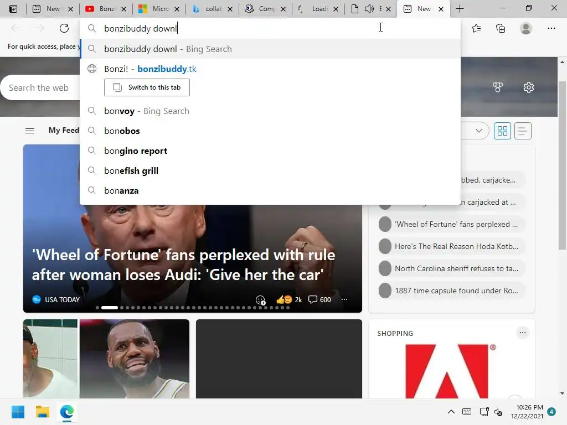Open the clock and date display
The width and height of the screenshot is (567, 425).
click(527, 412)
